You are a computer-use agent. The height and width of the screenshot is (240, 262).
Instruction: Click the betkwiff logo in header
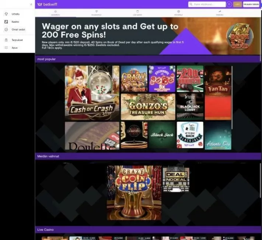[x=47, y=4]
